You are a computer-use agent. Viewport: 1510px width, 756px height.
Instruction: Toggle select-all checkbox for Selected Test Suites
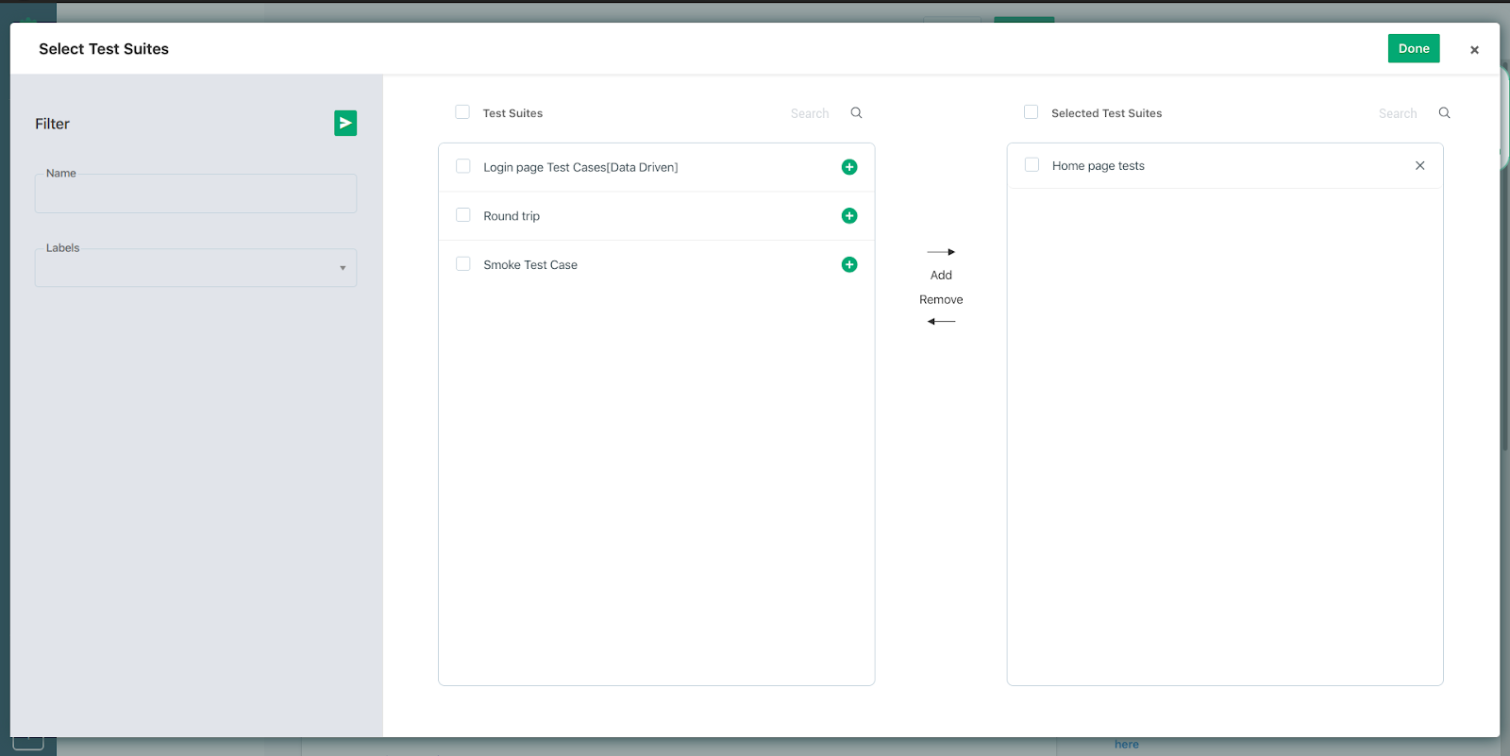(x=1032, y=112)
